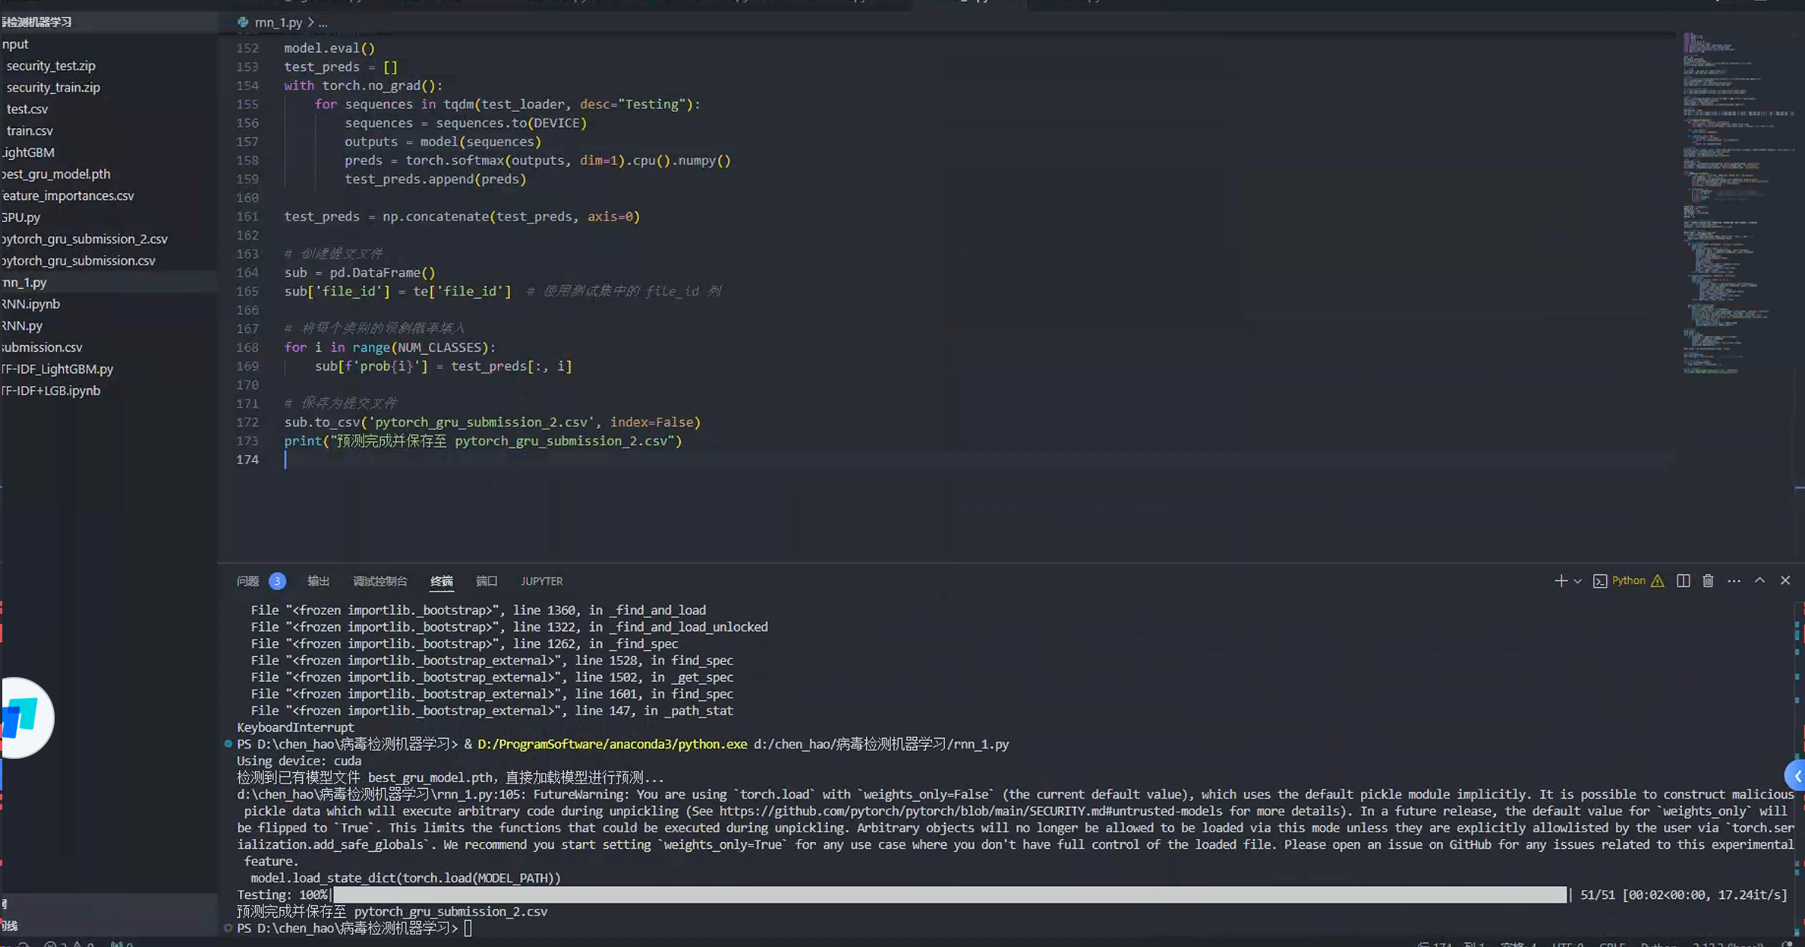Image resolution: width=1805 pixels, height=947 pixels.
Task: Open the JUPYTER panel tab
Action: point(541,581)
